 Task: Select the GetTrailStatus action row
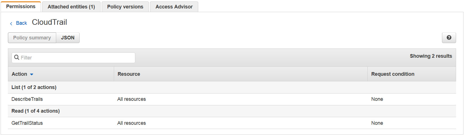(x=27, y=123)
